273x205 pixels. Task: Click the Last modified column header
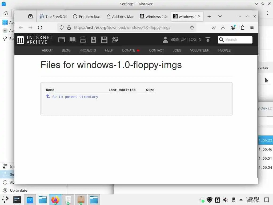tap(122, 90)
